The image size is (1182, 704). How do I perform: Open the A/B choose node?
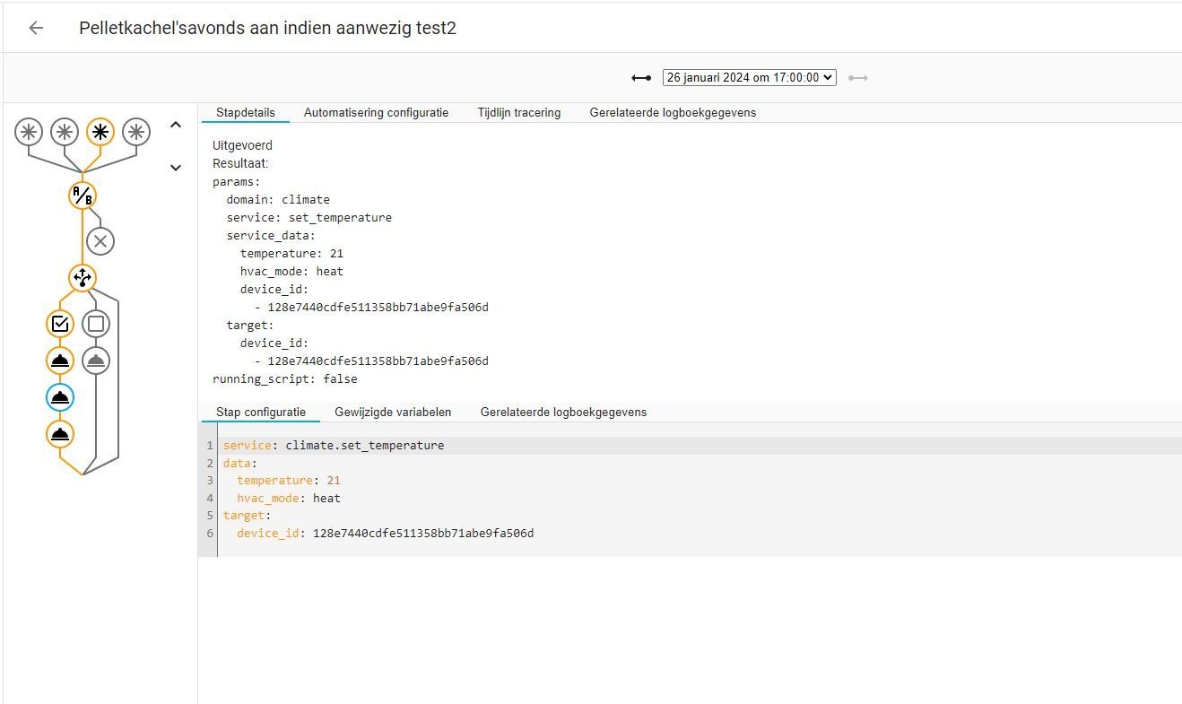tap(82, 196)
